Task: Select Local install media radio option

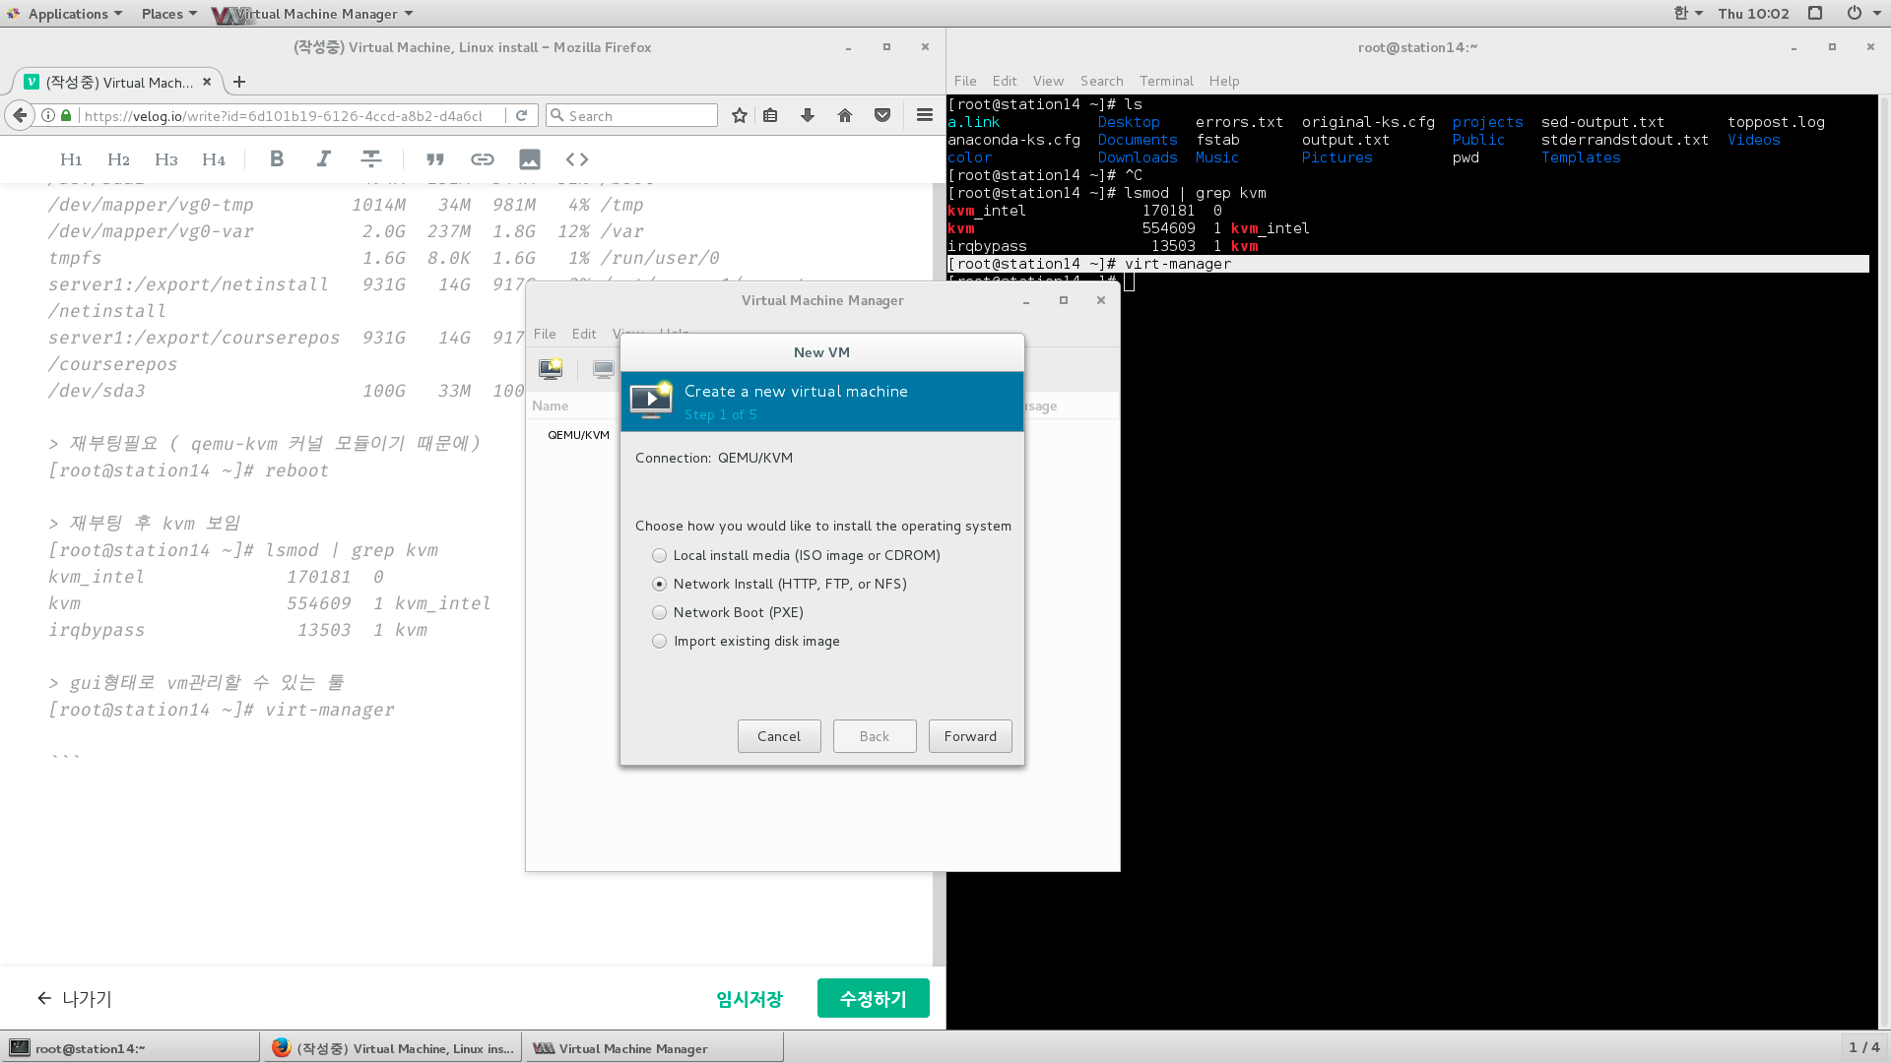Action: [x=660, y=556]
